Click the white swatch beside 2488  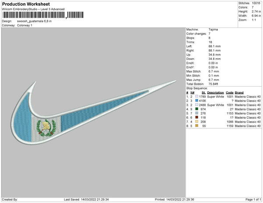pos(197,105)
